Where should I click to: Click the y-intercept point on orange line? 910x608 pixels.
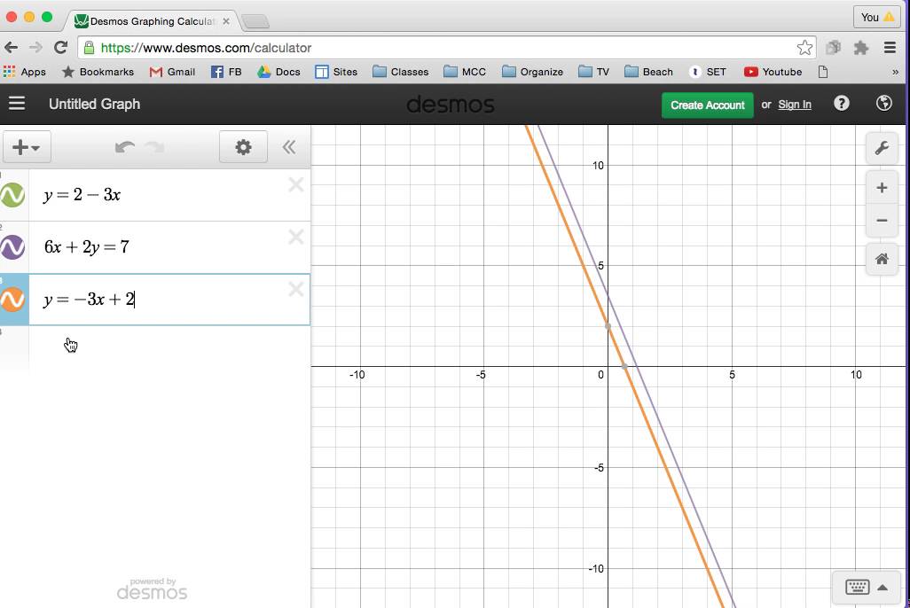tap(608, 326)
